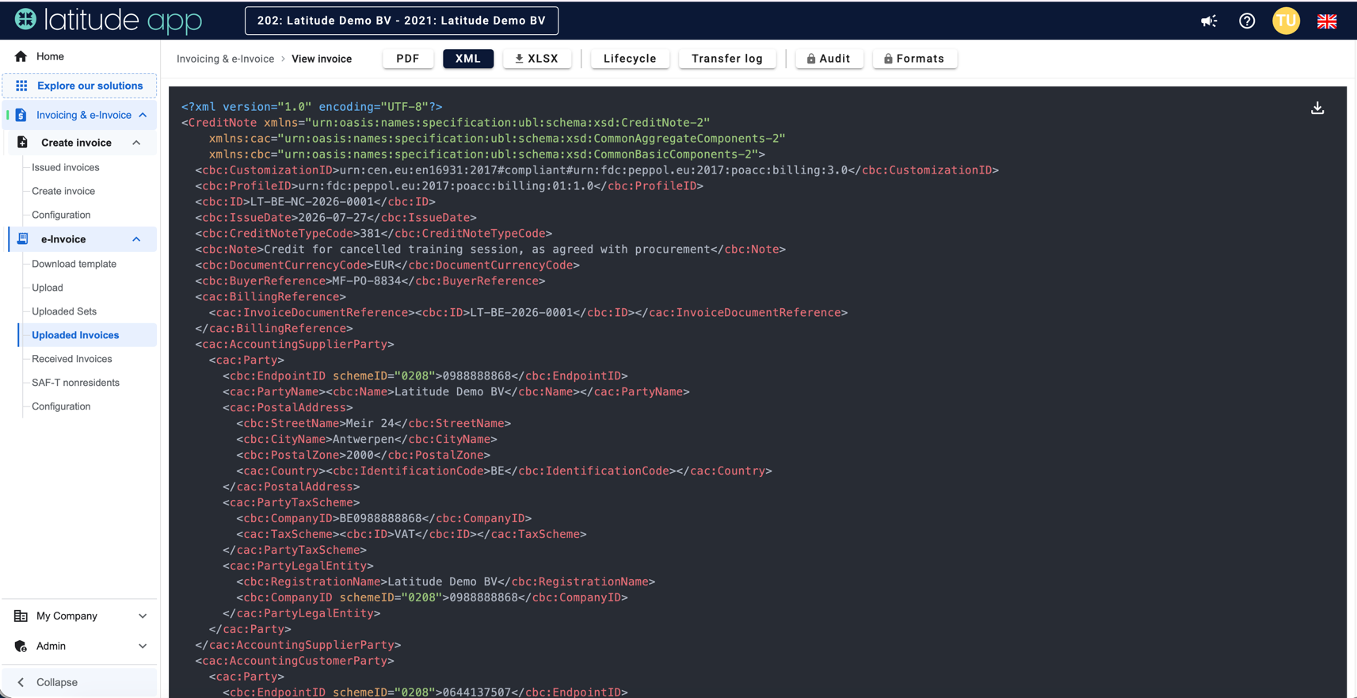This screenshot has width=1357, height=698.
Task: Open Uploaded Sets
Action: (x=64, y=311)
